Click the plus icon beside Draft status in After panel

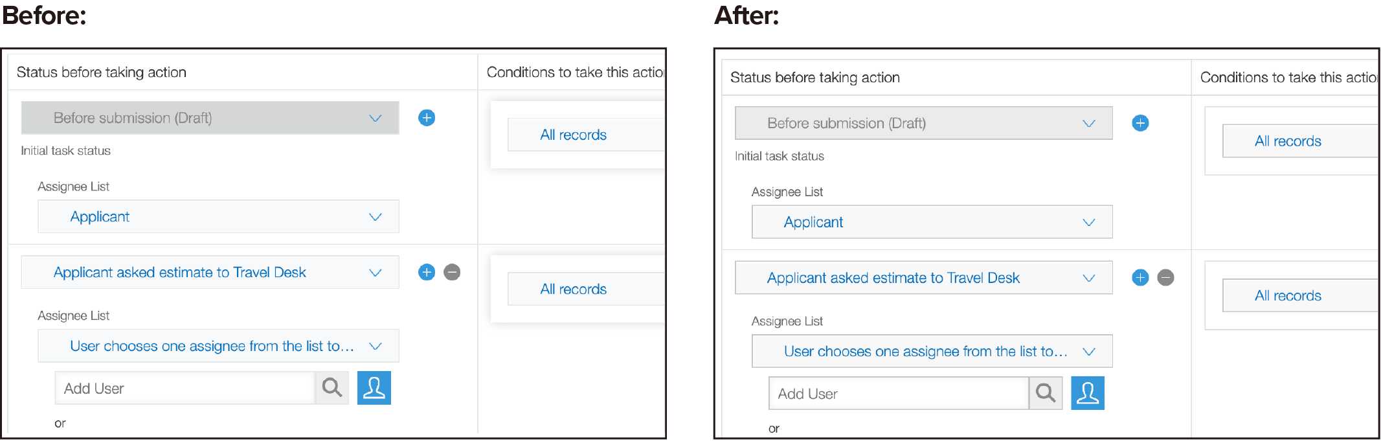click(x=1140, y=123)
